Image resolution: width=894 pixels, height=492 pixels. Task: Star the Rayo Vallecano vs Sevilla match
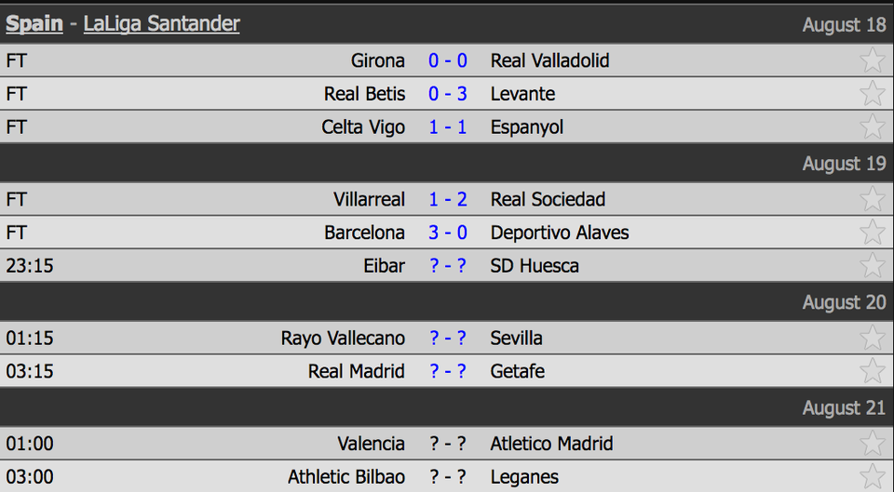click(873, 338)
